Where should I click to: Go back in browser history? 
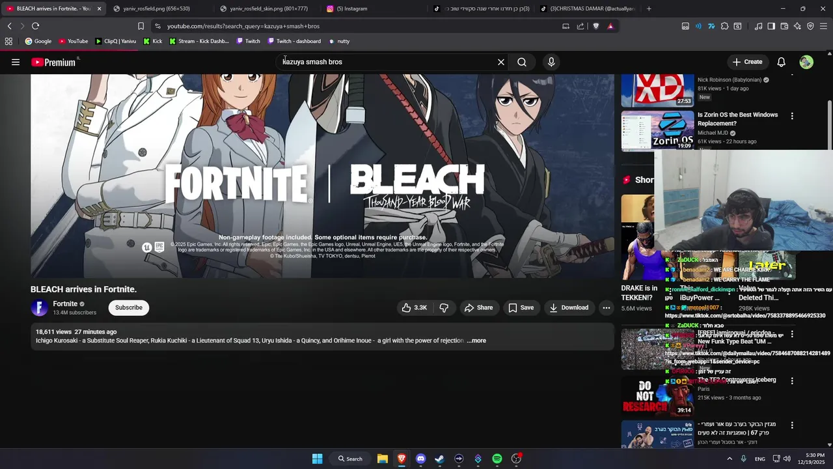(x=9, y=26)
